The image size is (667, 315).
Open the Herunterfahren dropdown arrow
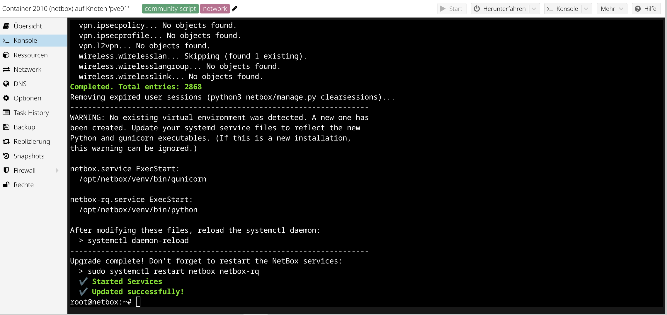(534, 9)
